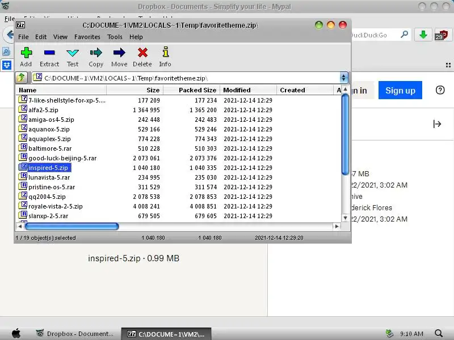This screenshot has height=340, width=454.
Task: Click the slanxp-2-5.rar file icon
Action: pyautogui.click(x=23, y=215)
